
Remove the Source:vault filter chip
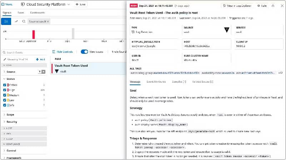click(x=48, y=21)
